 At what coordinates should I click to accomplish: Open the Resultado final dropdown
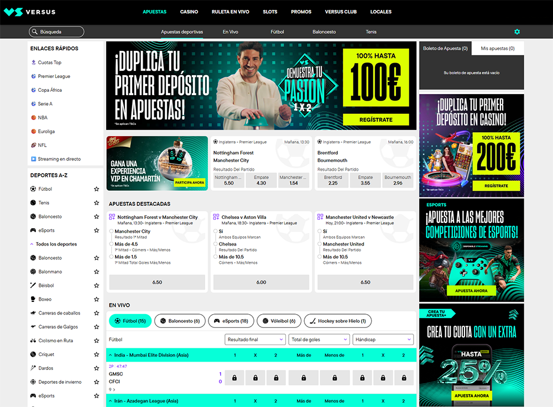[255, 340]
